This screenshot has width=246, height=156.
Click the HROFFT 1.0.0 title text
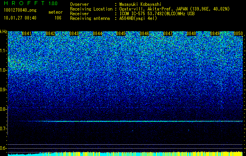coord(31,3)
